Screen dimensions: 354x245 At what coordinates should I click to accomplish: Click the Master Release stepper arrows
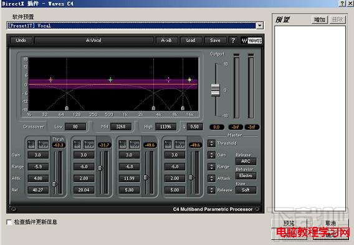point(211,190)
